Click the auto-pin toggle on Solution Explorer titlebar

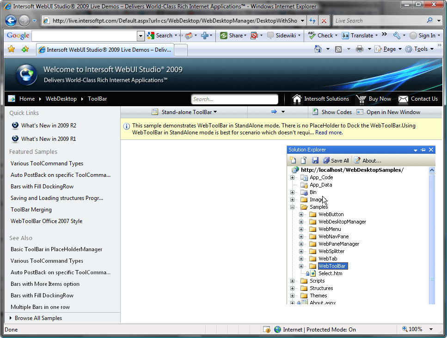423,150
